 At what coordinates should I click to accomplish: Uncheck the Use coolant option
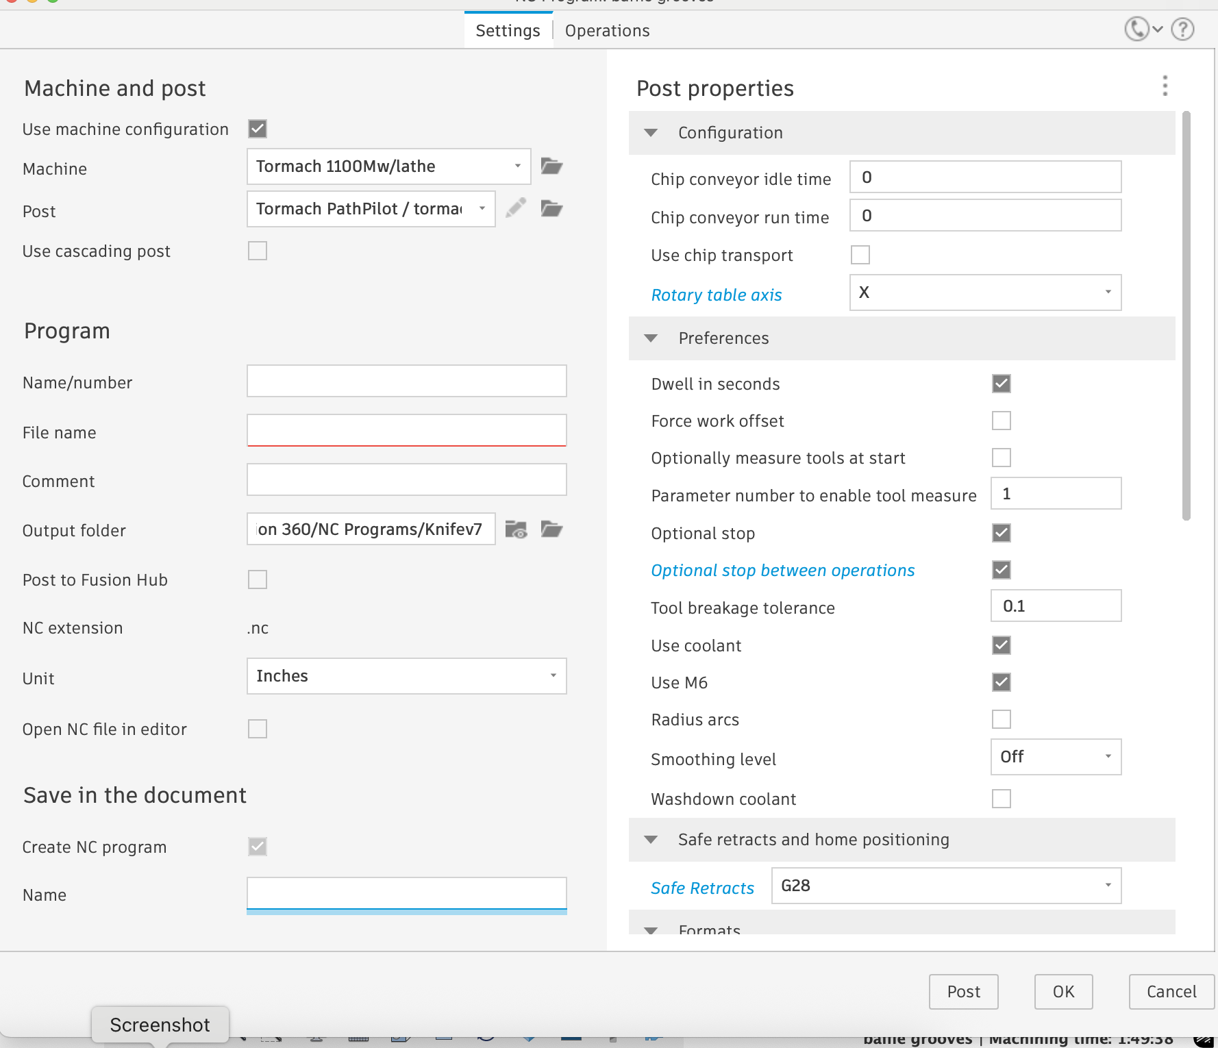coord(1001,645)
